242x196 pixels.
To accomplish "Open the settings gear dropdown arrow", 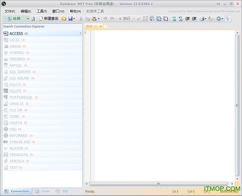I will coord(222,19).
